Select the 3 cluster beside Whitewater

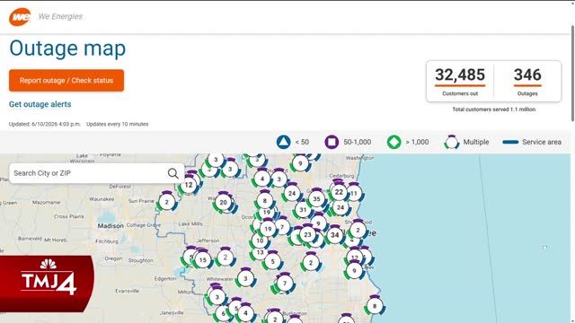245,279
